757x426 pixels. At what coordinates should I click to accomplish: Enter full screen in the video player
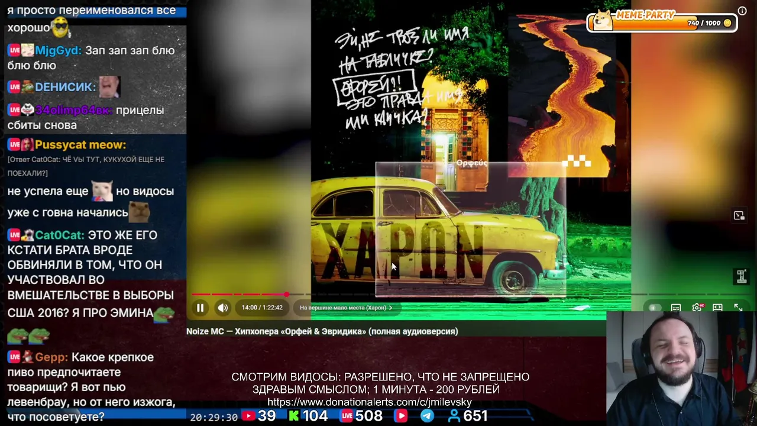tap(738, 308)
